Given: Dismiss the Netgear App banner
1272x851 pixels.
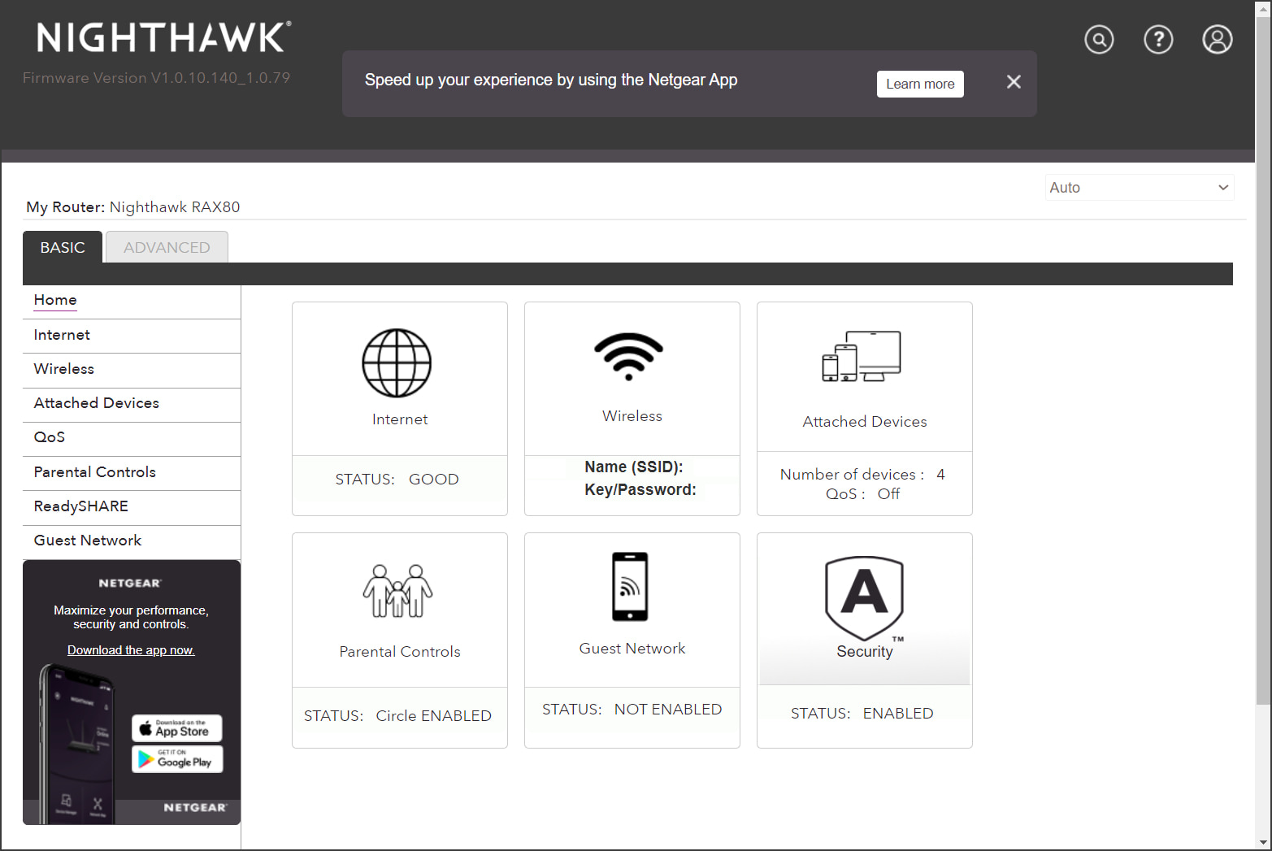Looking at the screenshot, I should pos(1014,82).
